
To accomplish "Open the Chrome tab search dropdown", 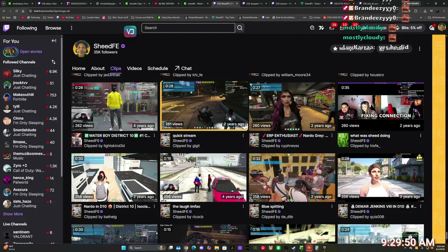I will (x=4, y=3).
